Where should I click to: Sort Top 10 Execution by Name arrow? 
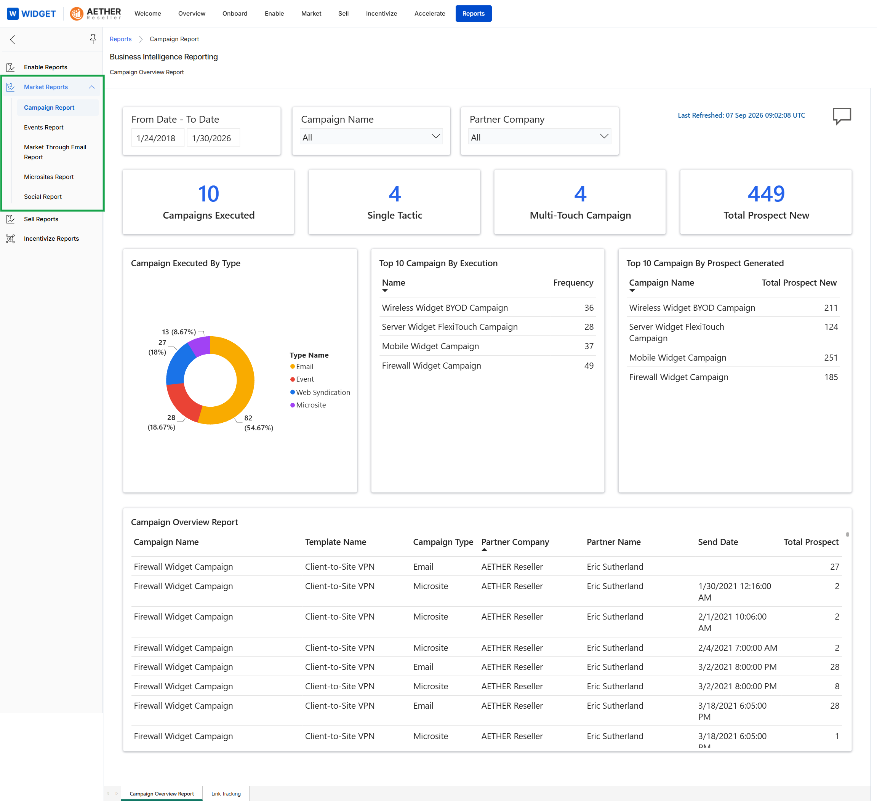tap(385, 290)
